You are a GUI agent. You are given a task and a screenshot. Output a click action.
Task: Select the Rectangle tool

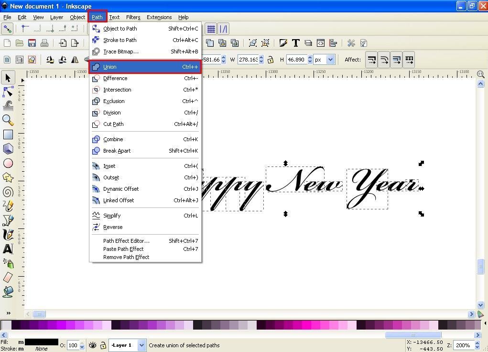click(8, 135)
